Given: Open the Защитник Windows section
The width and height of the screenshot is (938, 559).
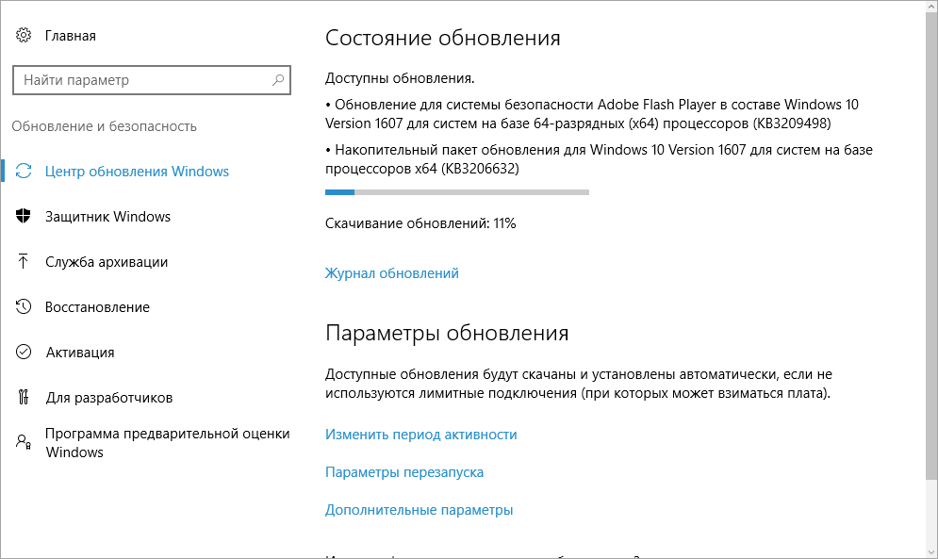Looking at the screenshot, I should point(107,216).
